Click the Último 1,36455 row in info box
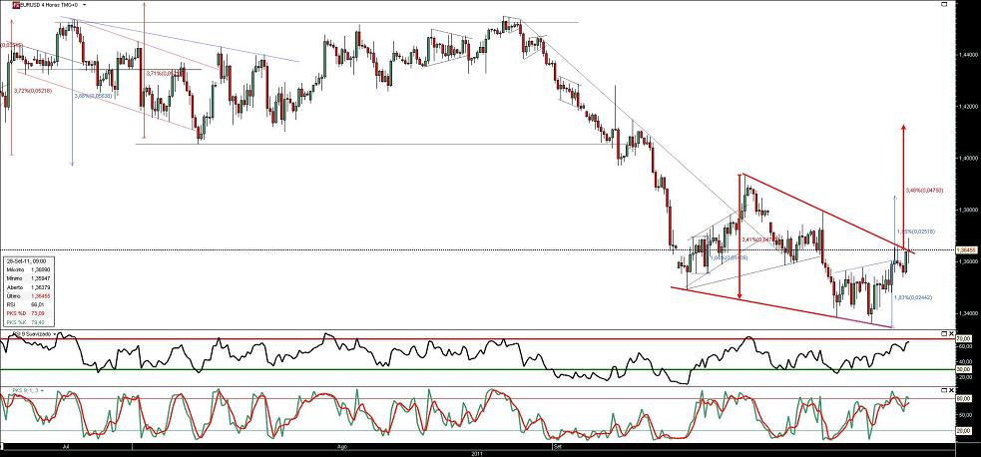 coord(28,295)
